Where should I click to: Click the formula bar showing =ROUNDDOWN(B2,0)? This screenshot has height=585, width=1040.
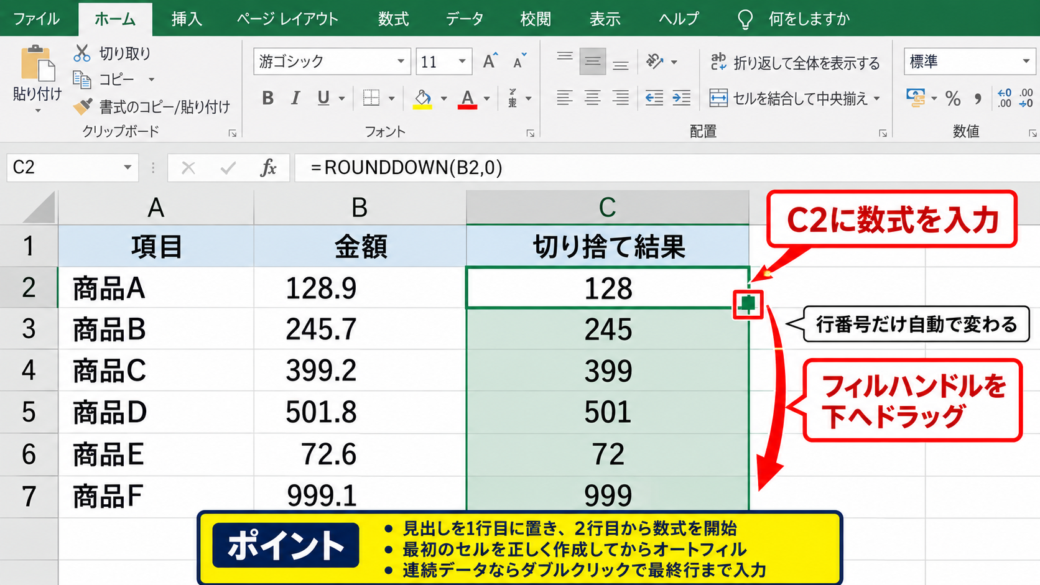(667, 167)
